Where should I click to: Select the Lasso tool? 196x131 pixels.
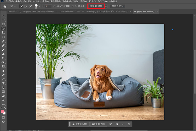coord(3,24)
